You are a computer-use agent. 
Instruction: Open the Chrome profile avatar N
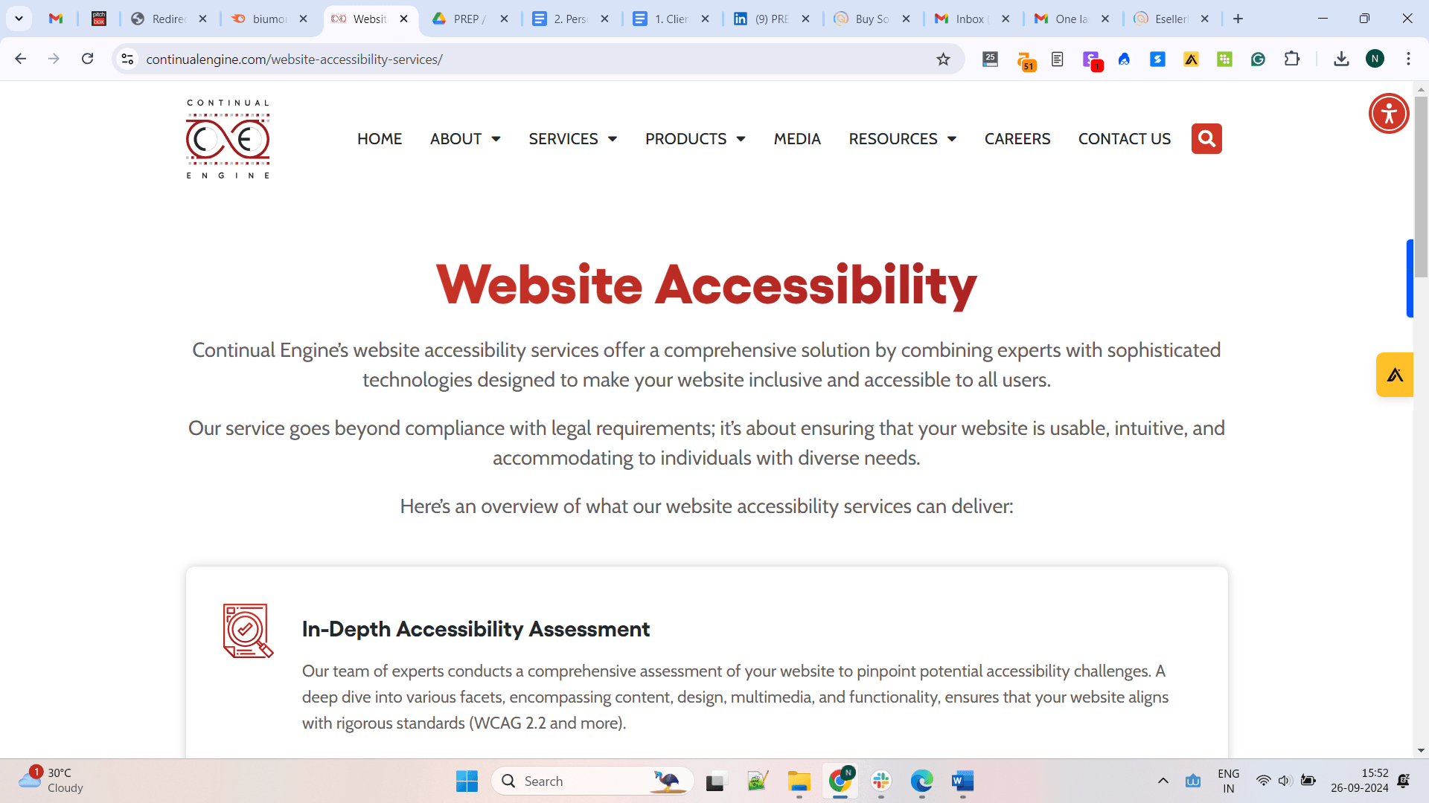click(1375, 59)
